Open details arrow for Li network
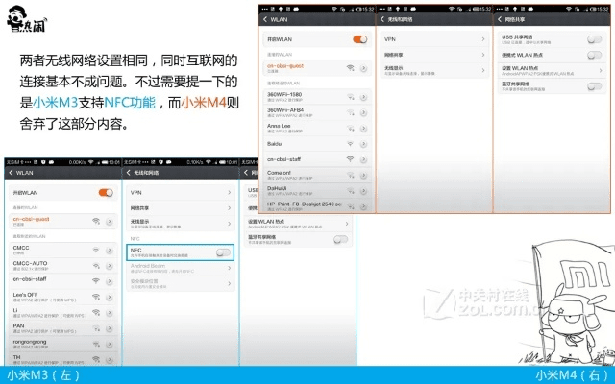 point(109,313)
